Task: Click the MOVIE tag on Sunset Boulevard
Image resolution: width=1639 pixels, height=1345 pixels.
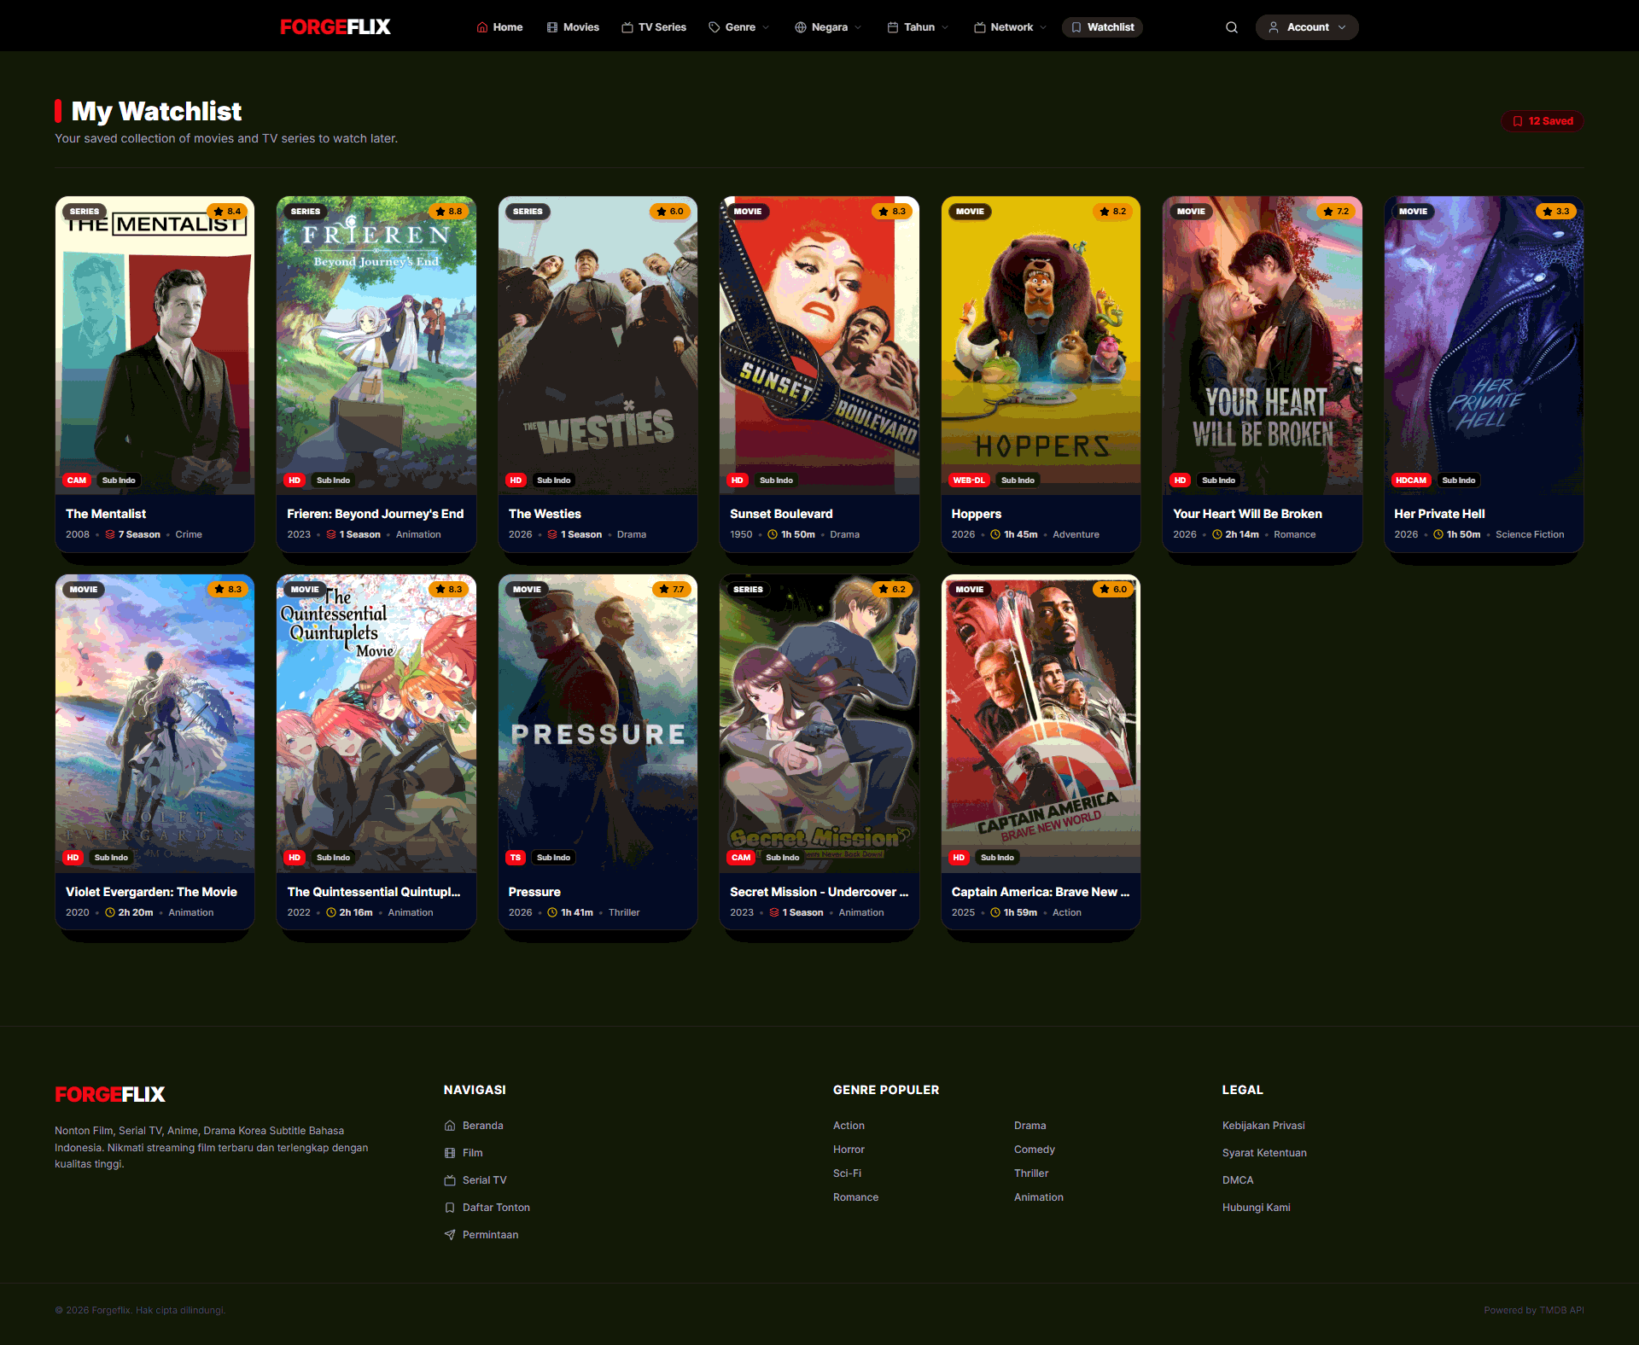Action: click(x=748, y=212)
